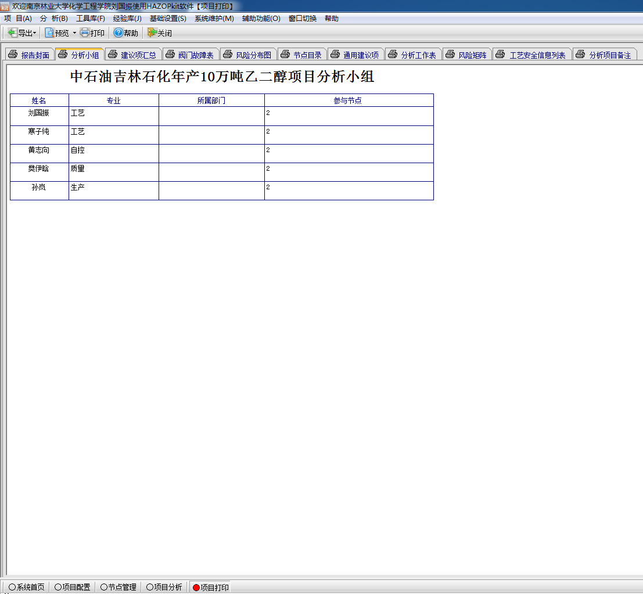The width and height of the screenshot is (643, 594).
Task: Click the blue 帮助 help icon
Action: point(118,33)
